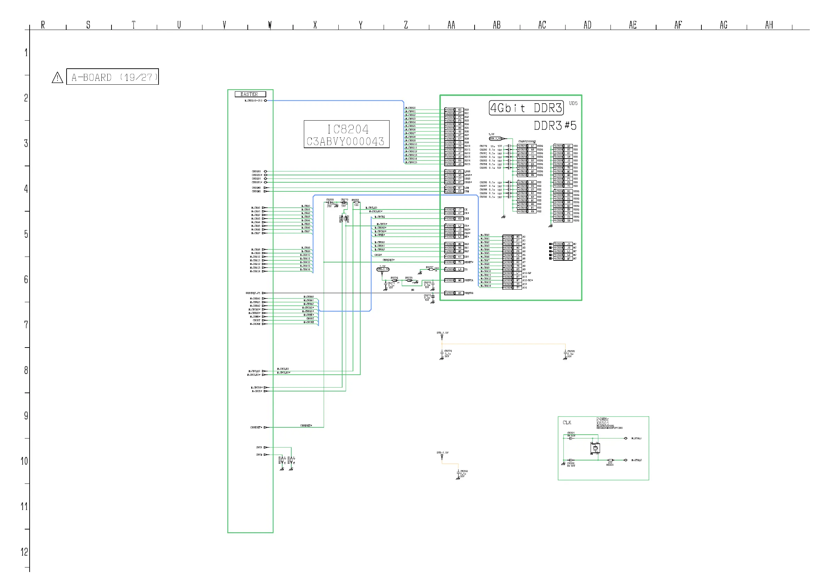Select the R8300 100 ohm resistor symbol
The image size is (830, 587).
610,460
